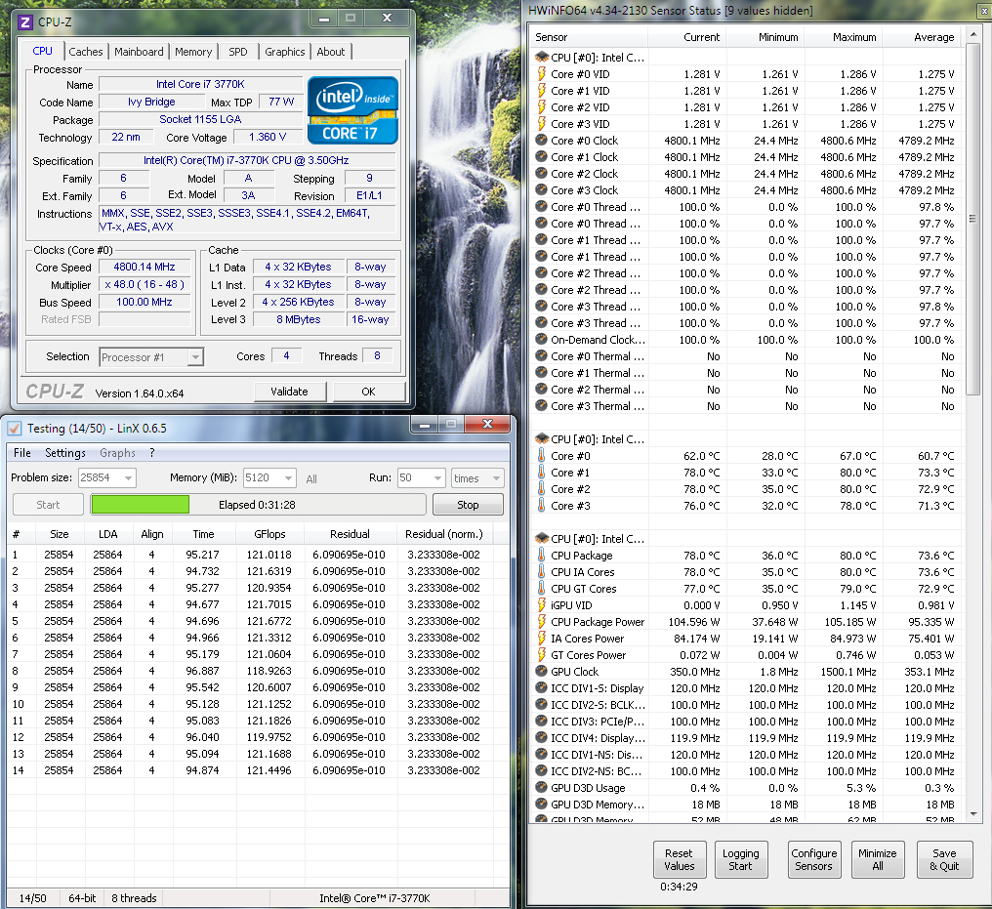992x909 pixels.
Task: Click the HWiNFO vertical scrollbar thumb
Action: pyautogui.click(x=973, y=219)
